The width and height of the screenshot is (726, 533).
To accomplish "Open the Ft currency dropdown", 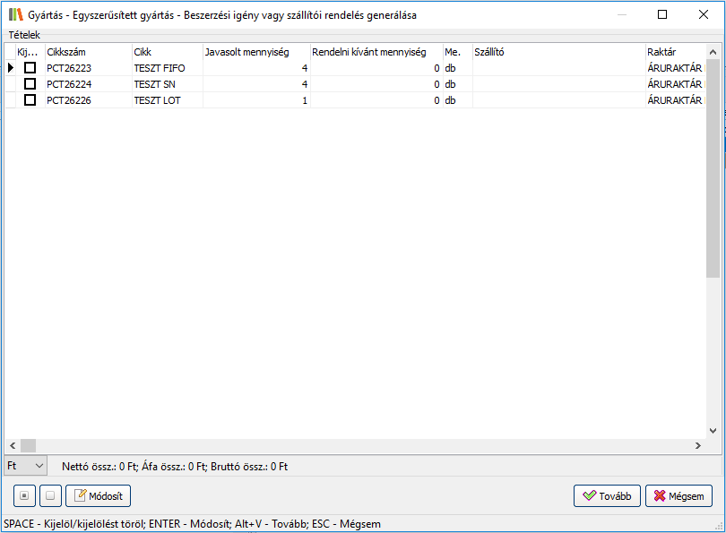I will point(26,466).
